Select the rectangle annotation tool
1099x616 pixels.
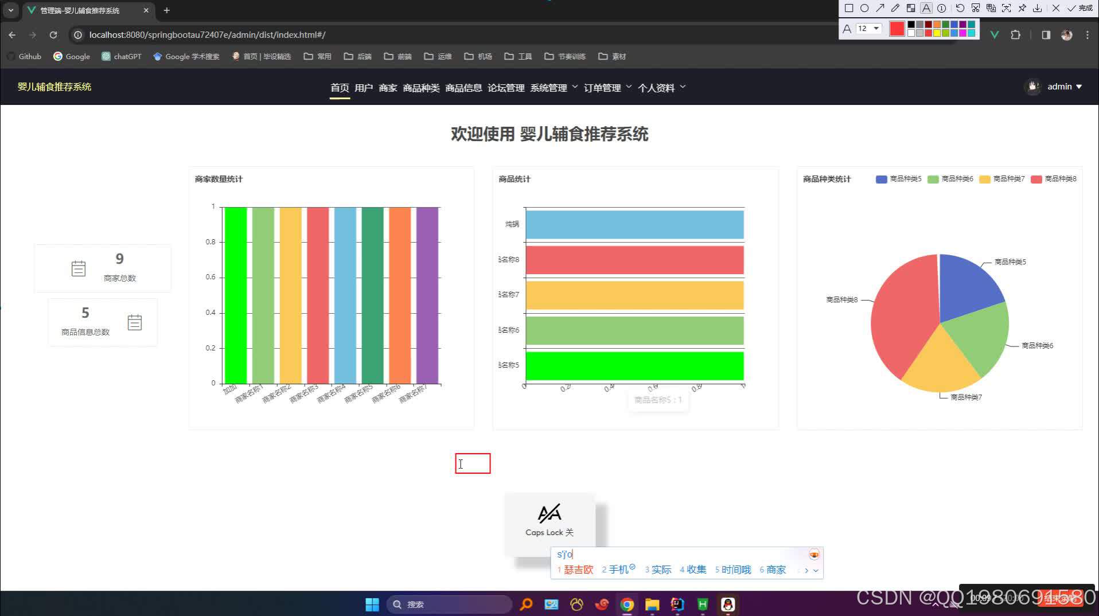849,9
